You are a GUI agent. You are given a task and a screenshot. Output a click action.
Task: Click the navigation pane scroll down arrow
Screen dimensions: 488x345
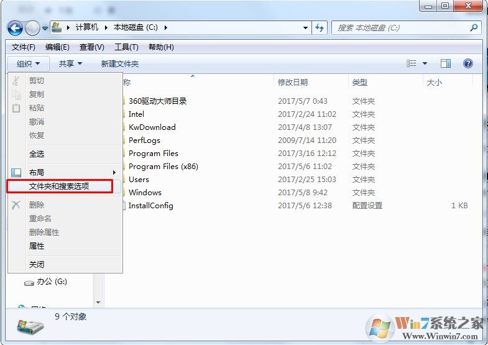(x=98, y=303)
